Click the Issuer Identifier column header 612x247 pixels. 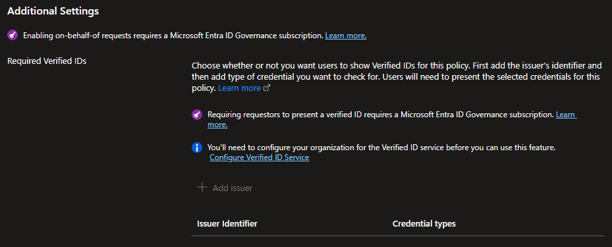click(227, 223)
